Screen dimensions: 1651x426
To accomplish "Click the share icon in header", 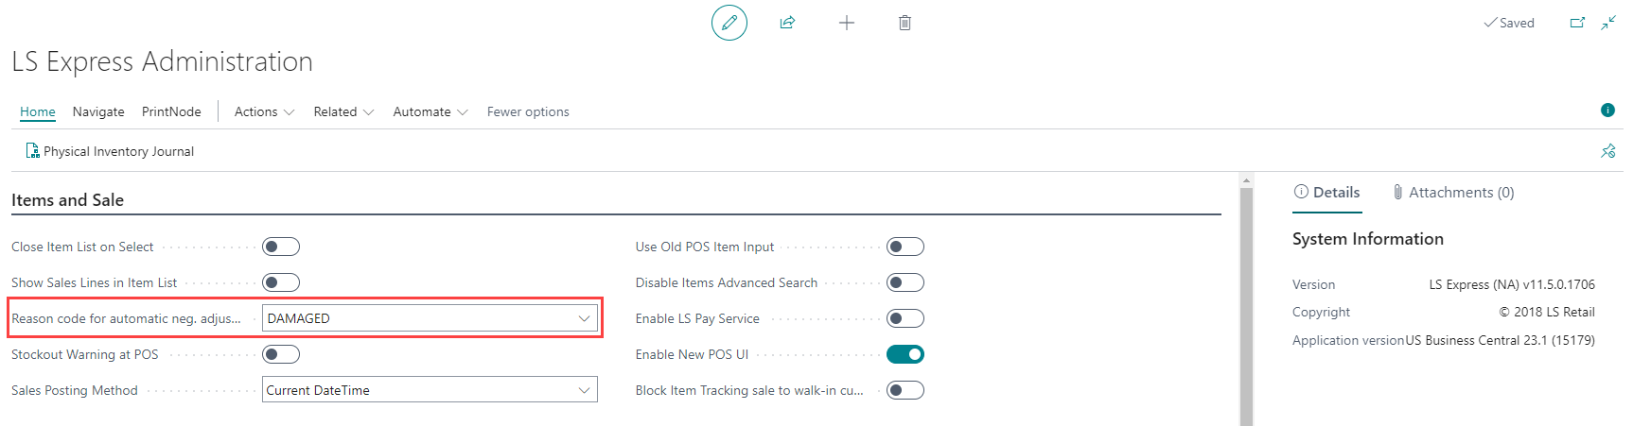I will coord(787,23).
